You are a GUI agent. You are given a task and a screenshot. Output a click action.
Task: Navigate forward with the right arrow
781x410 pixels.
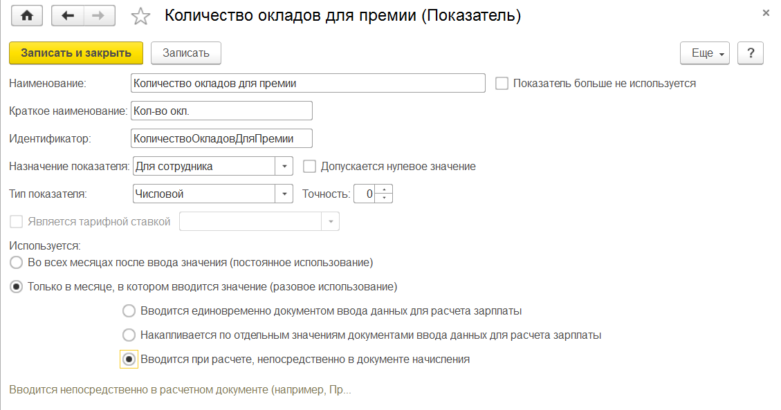(100, 16)
